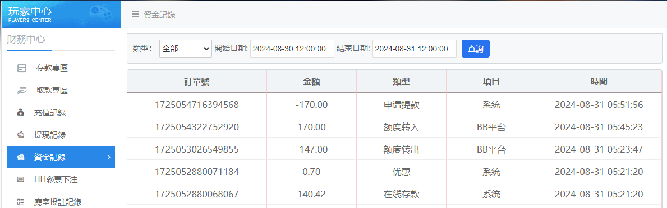Click the amount -170.00
This screenshot has width=667, height=208.
(311, 105)
